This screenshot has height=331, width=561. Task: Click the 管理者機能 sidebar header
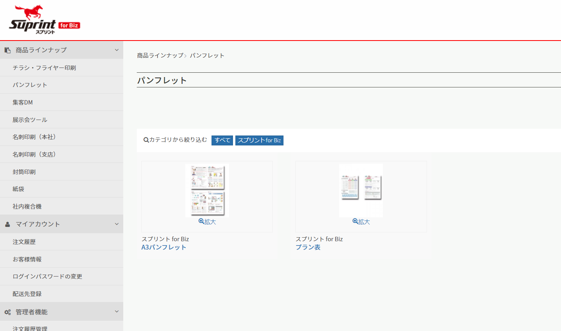(62, 312)
